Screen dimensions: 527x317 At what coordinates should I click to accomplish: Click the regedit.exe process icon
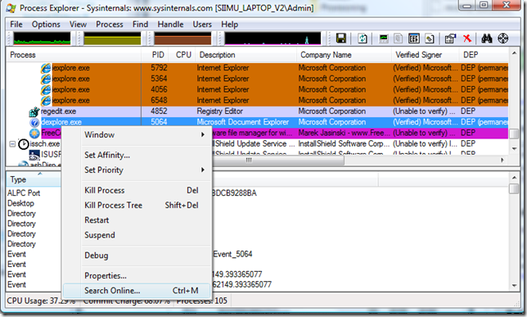coord(34,111)
